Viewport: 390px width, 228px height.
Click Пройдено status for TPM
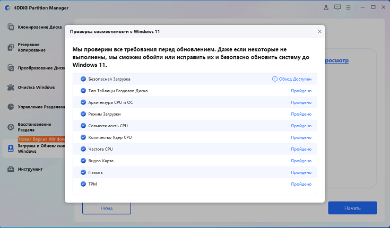pyautogui.click(x=301, y=184)
